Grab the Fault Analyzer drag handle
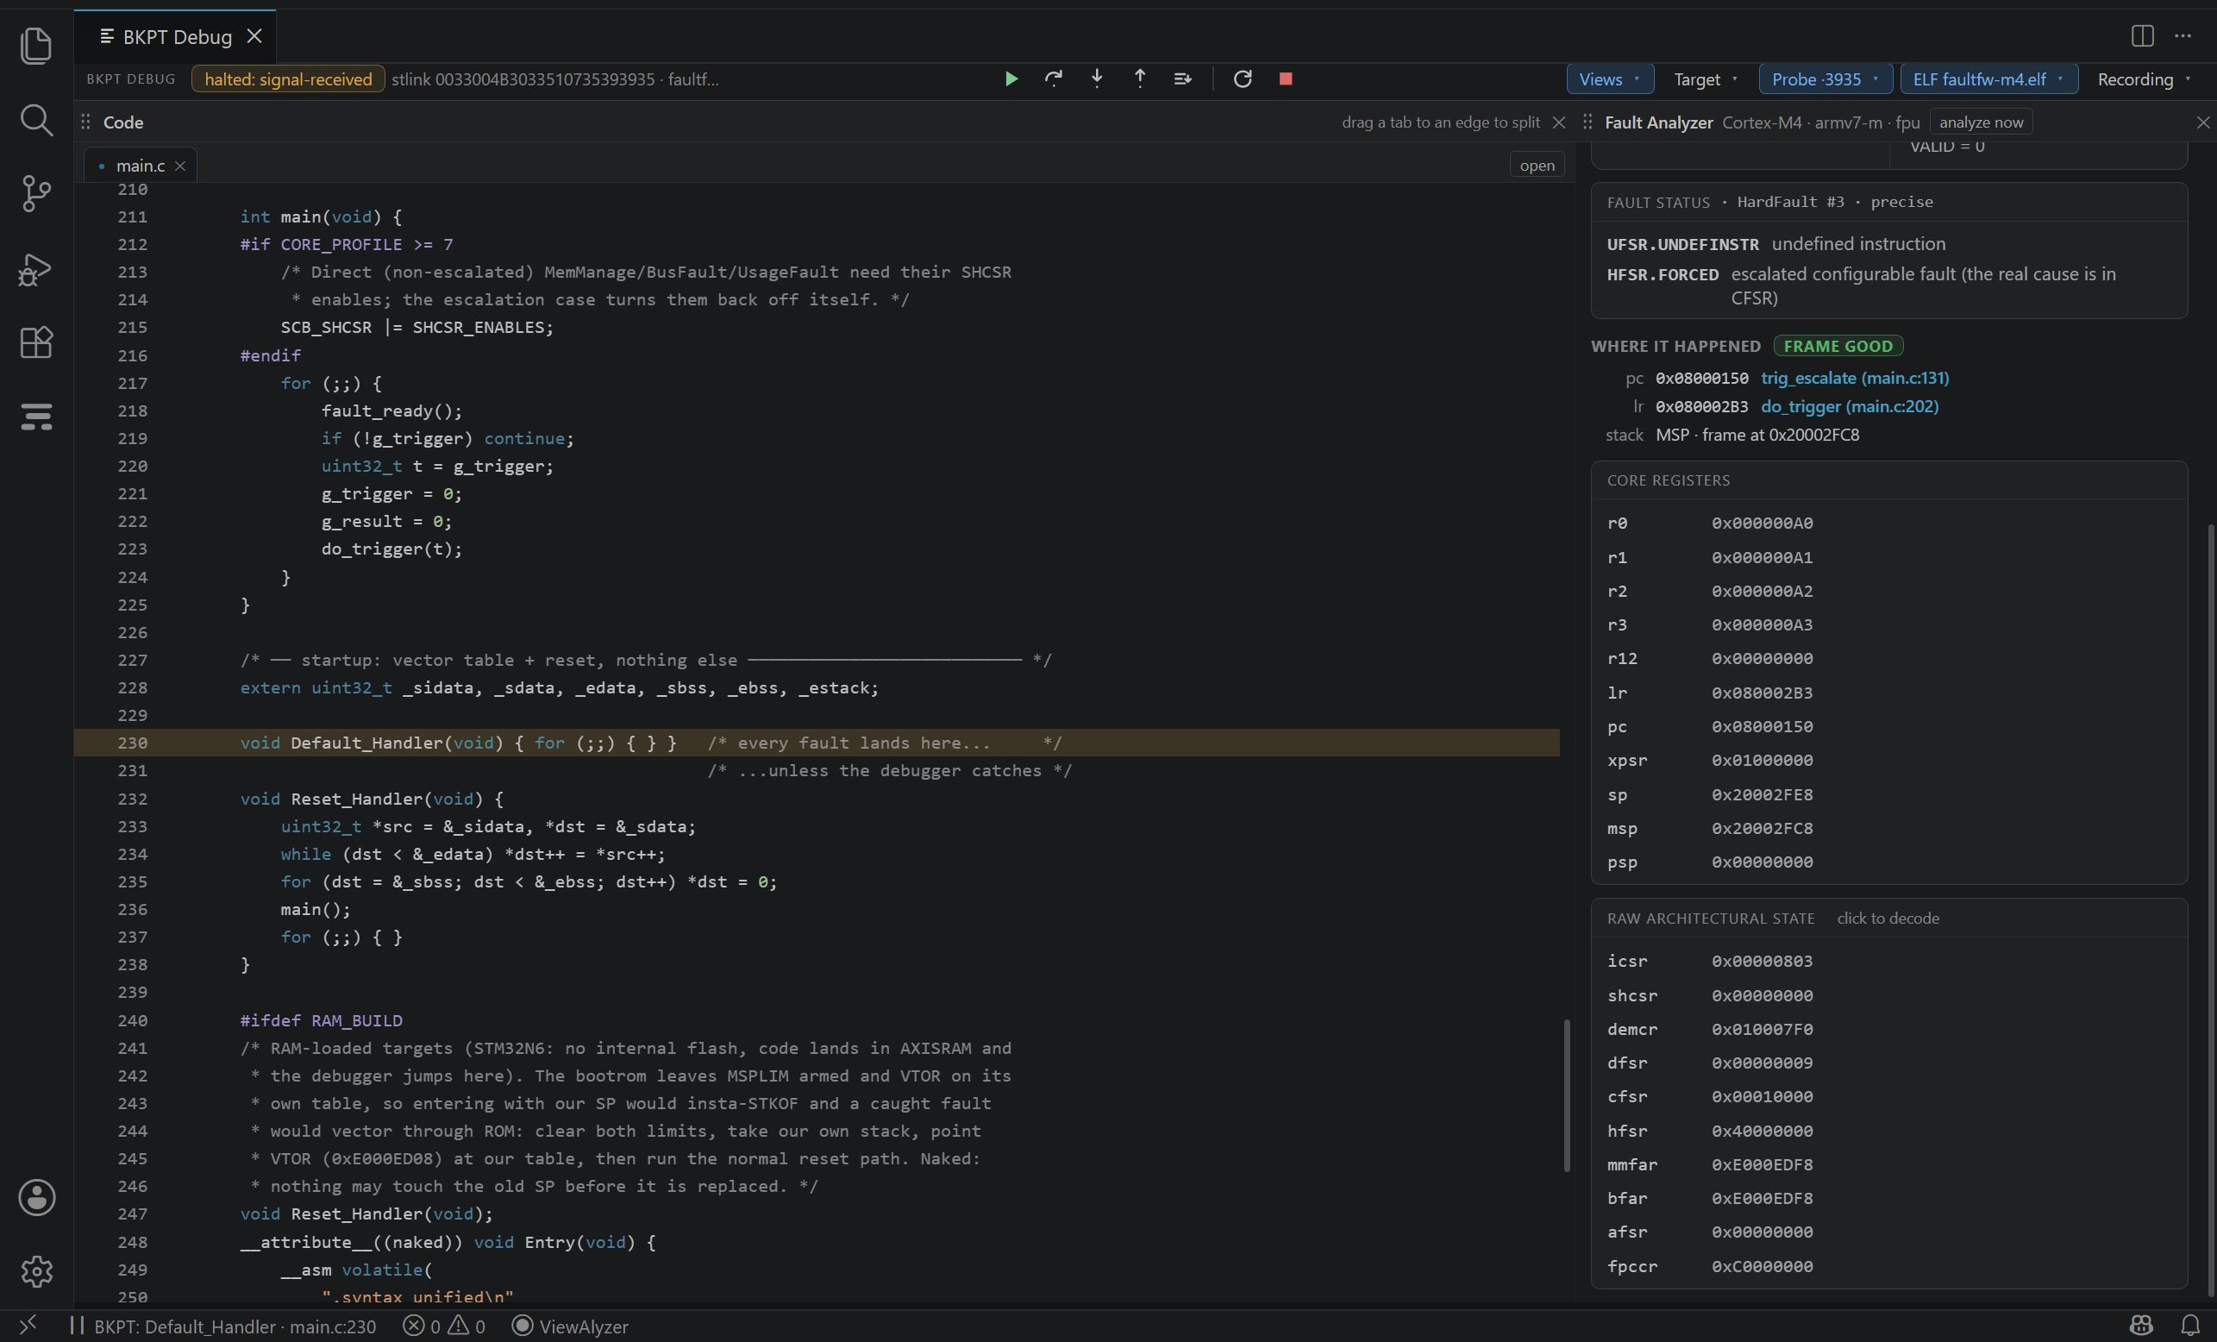The width and height of the screenshot is (2217, 1342). coord(1588,122)
